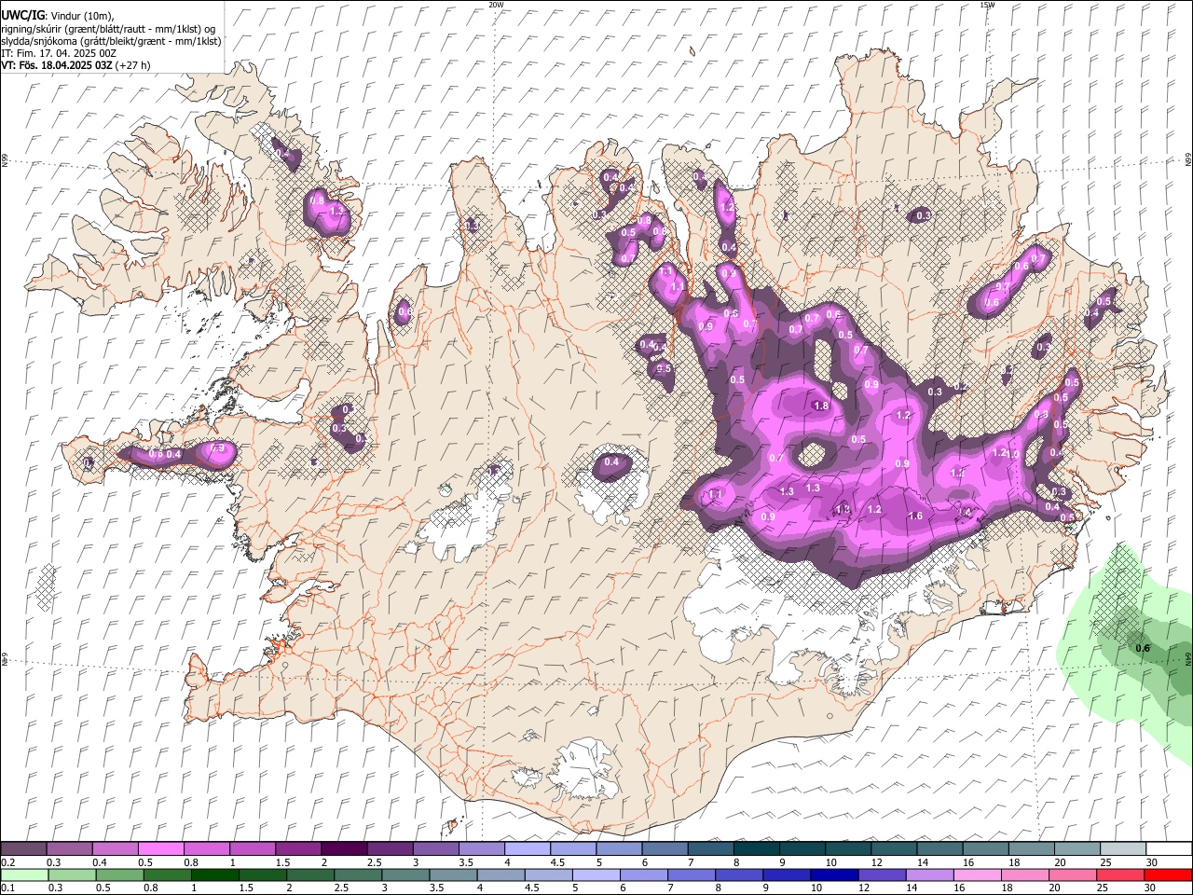Click the '30' label in upper legend

[1152, 862]
